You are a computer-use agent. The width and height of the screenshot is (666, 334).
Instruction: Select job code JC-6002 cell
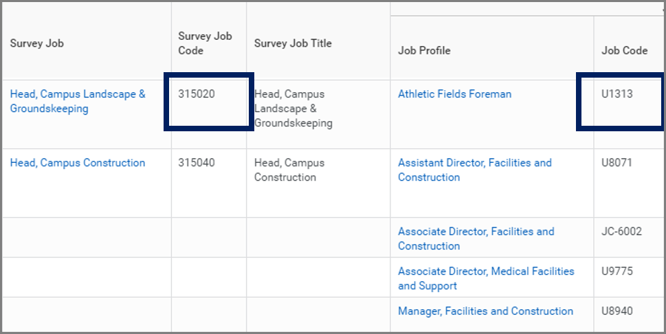coord(621,232)
